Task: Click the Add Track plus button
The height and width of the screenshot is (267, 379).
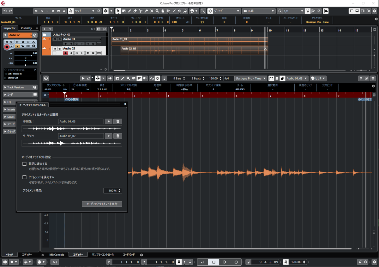Action: [45, 29]
